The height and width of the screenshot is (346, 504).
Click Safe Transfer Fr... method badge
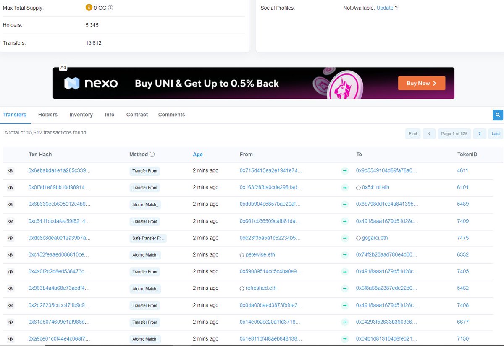click(148, 239)
